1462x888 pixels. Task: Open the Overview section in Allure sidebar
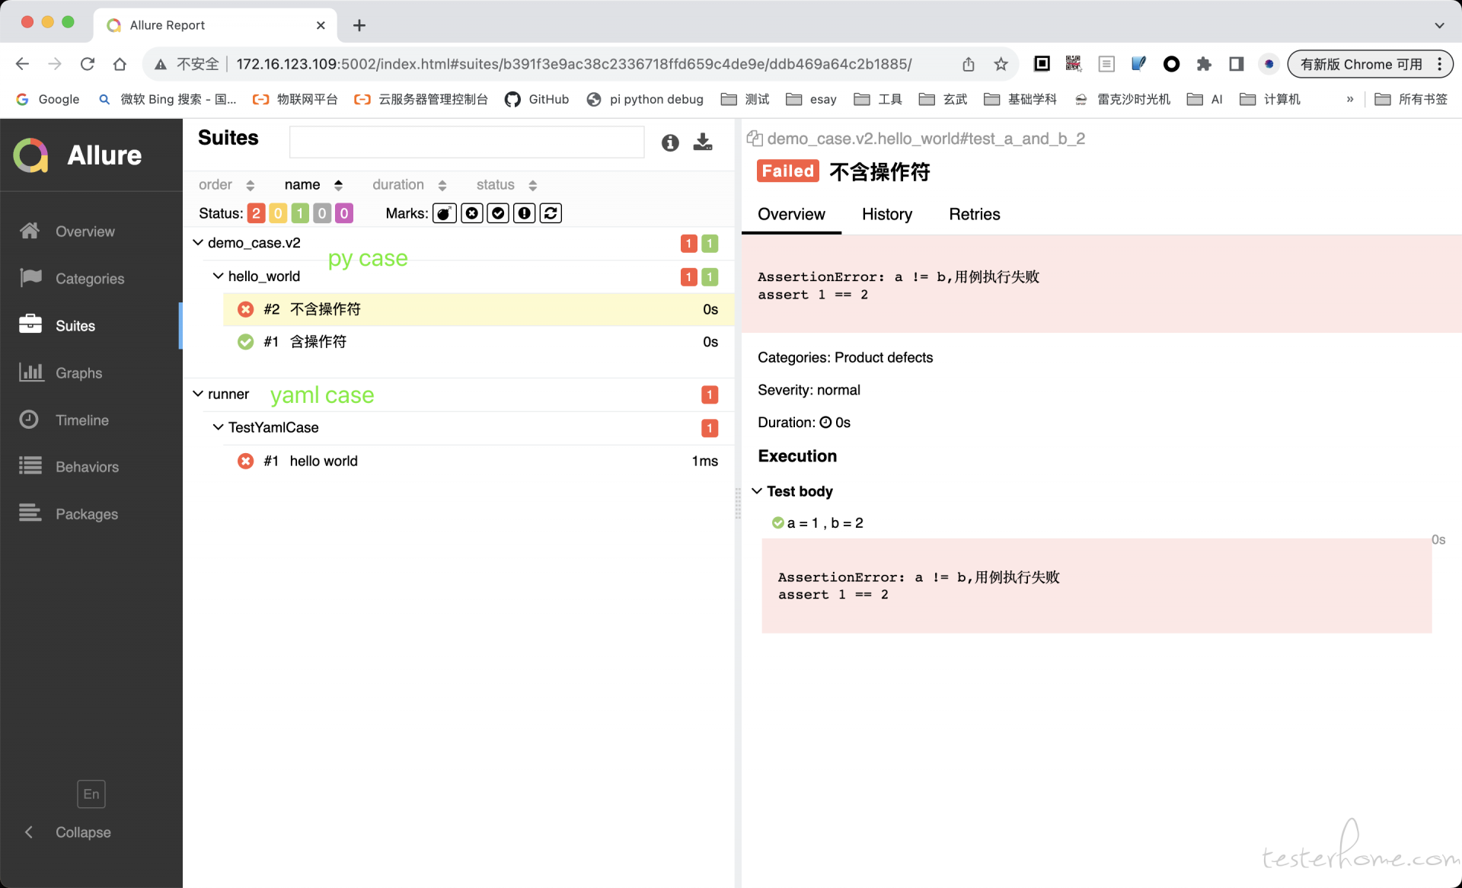tap(85, 232)
